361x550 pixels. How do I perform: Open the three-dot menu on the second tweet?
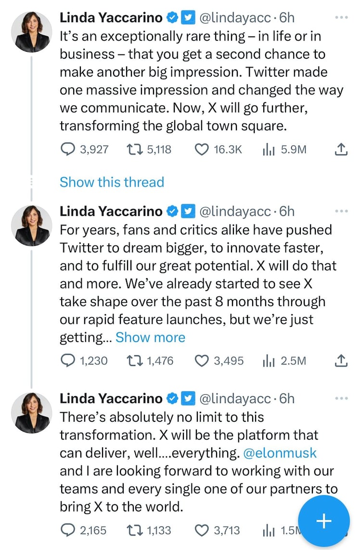341,211
